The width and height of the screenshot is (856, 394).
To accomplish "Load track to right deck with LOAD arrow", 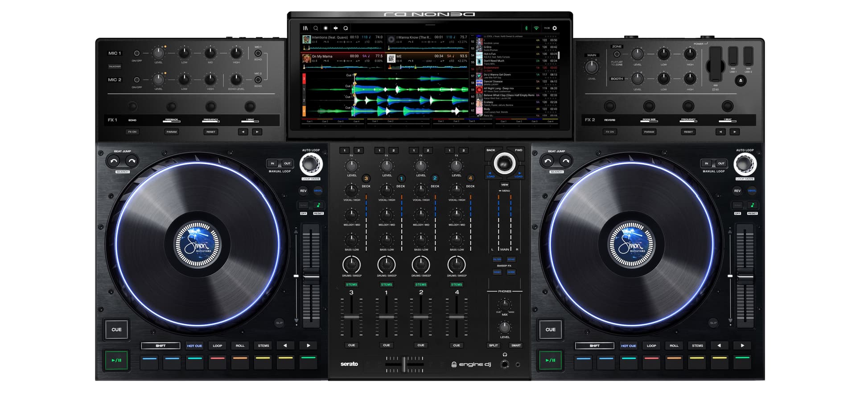I will (519, 174).
